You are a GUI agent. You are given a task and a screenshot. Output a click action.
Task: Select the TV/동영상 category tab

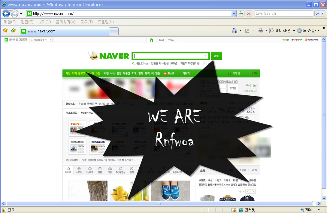click(120, 170)
